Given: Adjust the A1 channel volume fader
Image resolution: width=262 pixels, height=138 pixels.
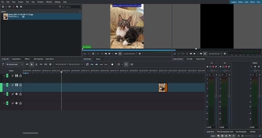Looking at the screenshot, I should [x=216, y=96].
